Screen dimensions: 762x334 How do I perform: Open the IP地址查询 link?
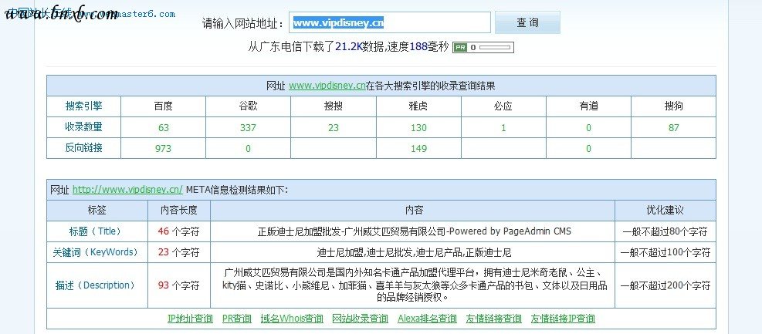tap(190, 319)
